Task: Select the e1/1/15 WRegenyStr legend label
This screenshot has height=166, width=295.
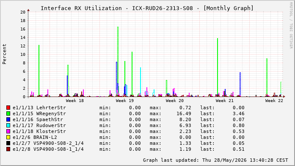Action: [x=39, y=113]
